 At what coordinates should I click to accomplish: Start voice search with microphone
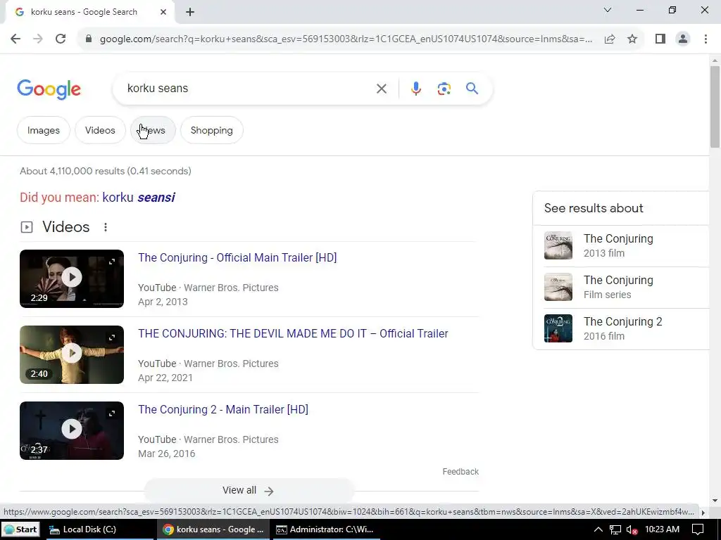point(415,88)
